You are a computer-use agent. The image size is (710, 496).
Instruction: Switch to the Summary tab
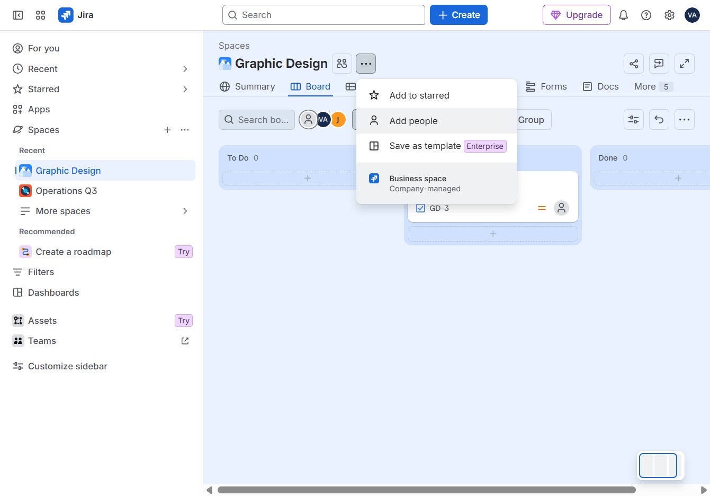tap(247, 86)
